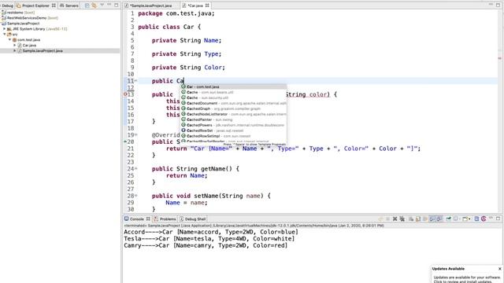
Task: Click the com.test.java package icon
Action: (14, 40)
